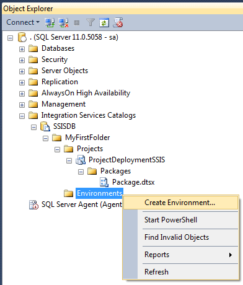Select the highlighted Environments label
The width and height of the screenshot is (243, 285).
tap(99, 193)
